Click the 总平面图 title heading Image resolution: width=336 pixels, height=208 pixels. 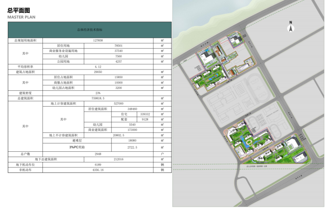click(x=19, y=10)
